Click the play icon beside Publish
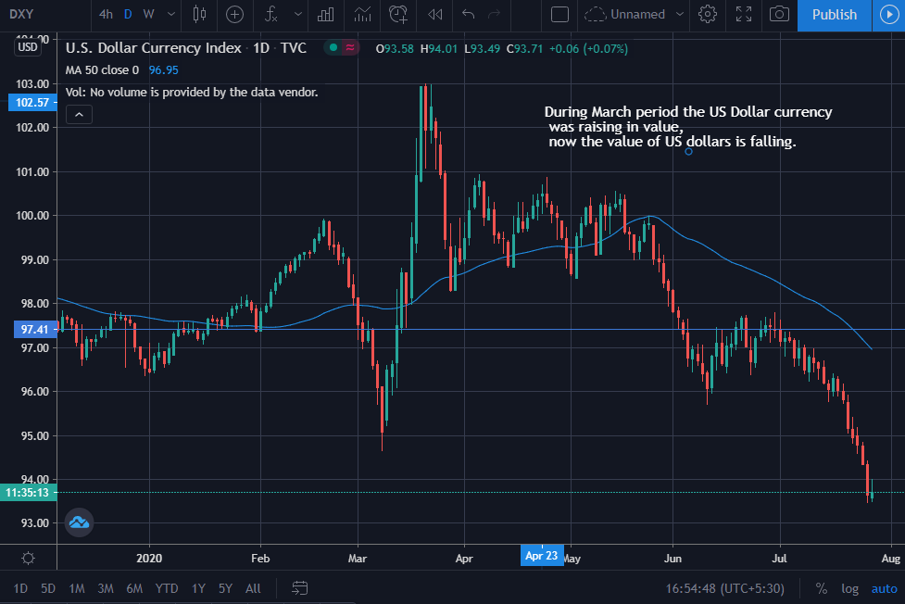The height and width of the screenshot is (604, 905). [889, 15]
